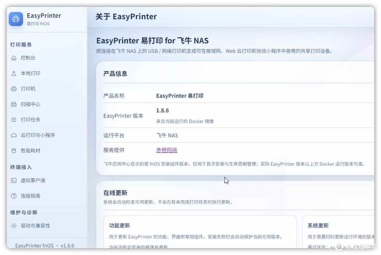The image size is (381, 255).
Task: Click the EasyPrinter 易打印 product name value
Action: click(x=180, y=96)
